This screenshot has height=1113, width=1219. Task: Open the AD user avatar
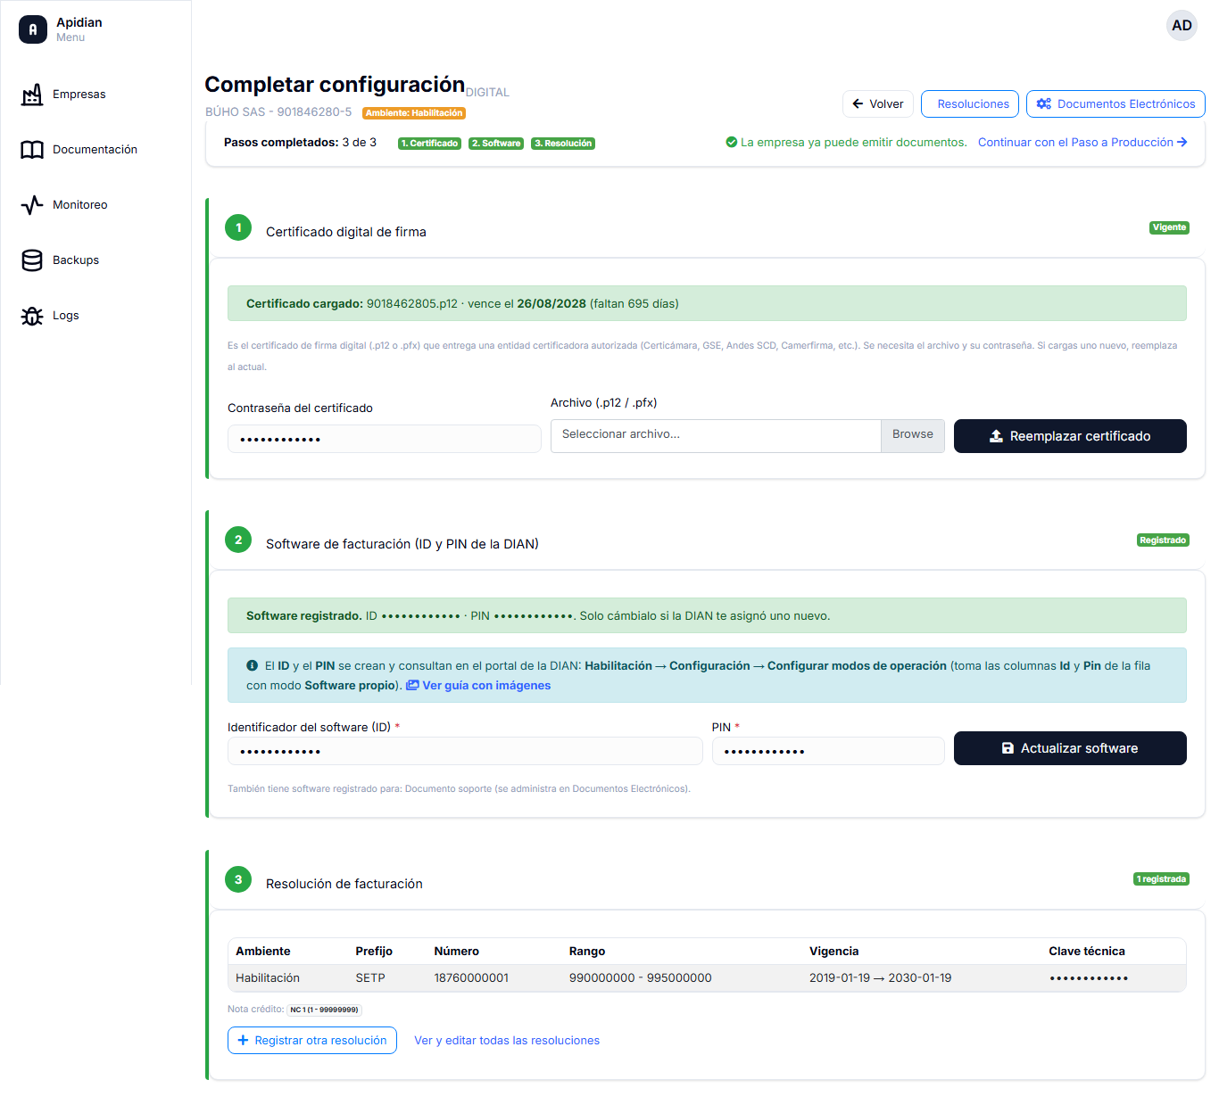coord(1182,26)
